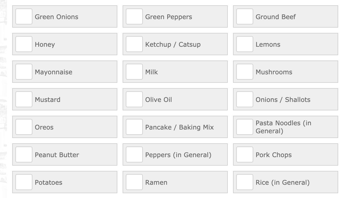Screen dimensions: 344x198
Task: Select Pancake / Baking Mix checkbox
Action: coord(134,127)
